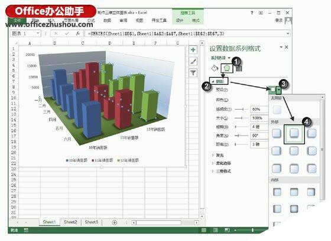Screen dimensions: 331x241
Task: Open the Name Box dropdown arrow
Action: (37, 34)
